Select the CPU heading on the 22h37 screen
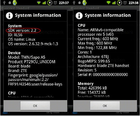This screenshot has width=140, height=116. 12,93
